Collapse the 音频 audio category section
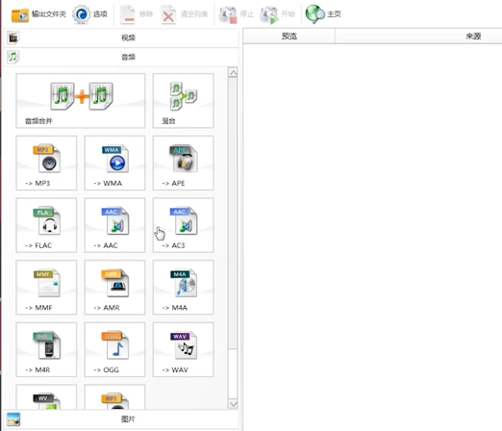 [x=121, y=57]
